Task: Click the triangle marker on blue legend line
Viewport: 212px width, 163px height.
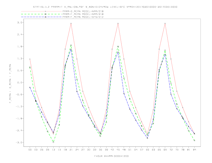Action: point(46,17)
